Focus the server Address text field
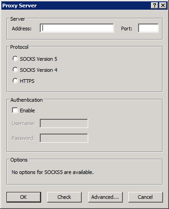 click(x=77, y=28)
